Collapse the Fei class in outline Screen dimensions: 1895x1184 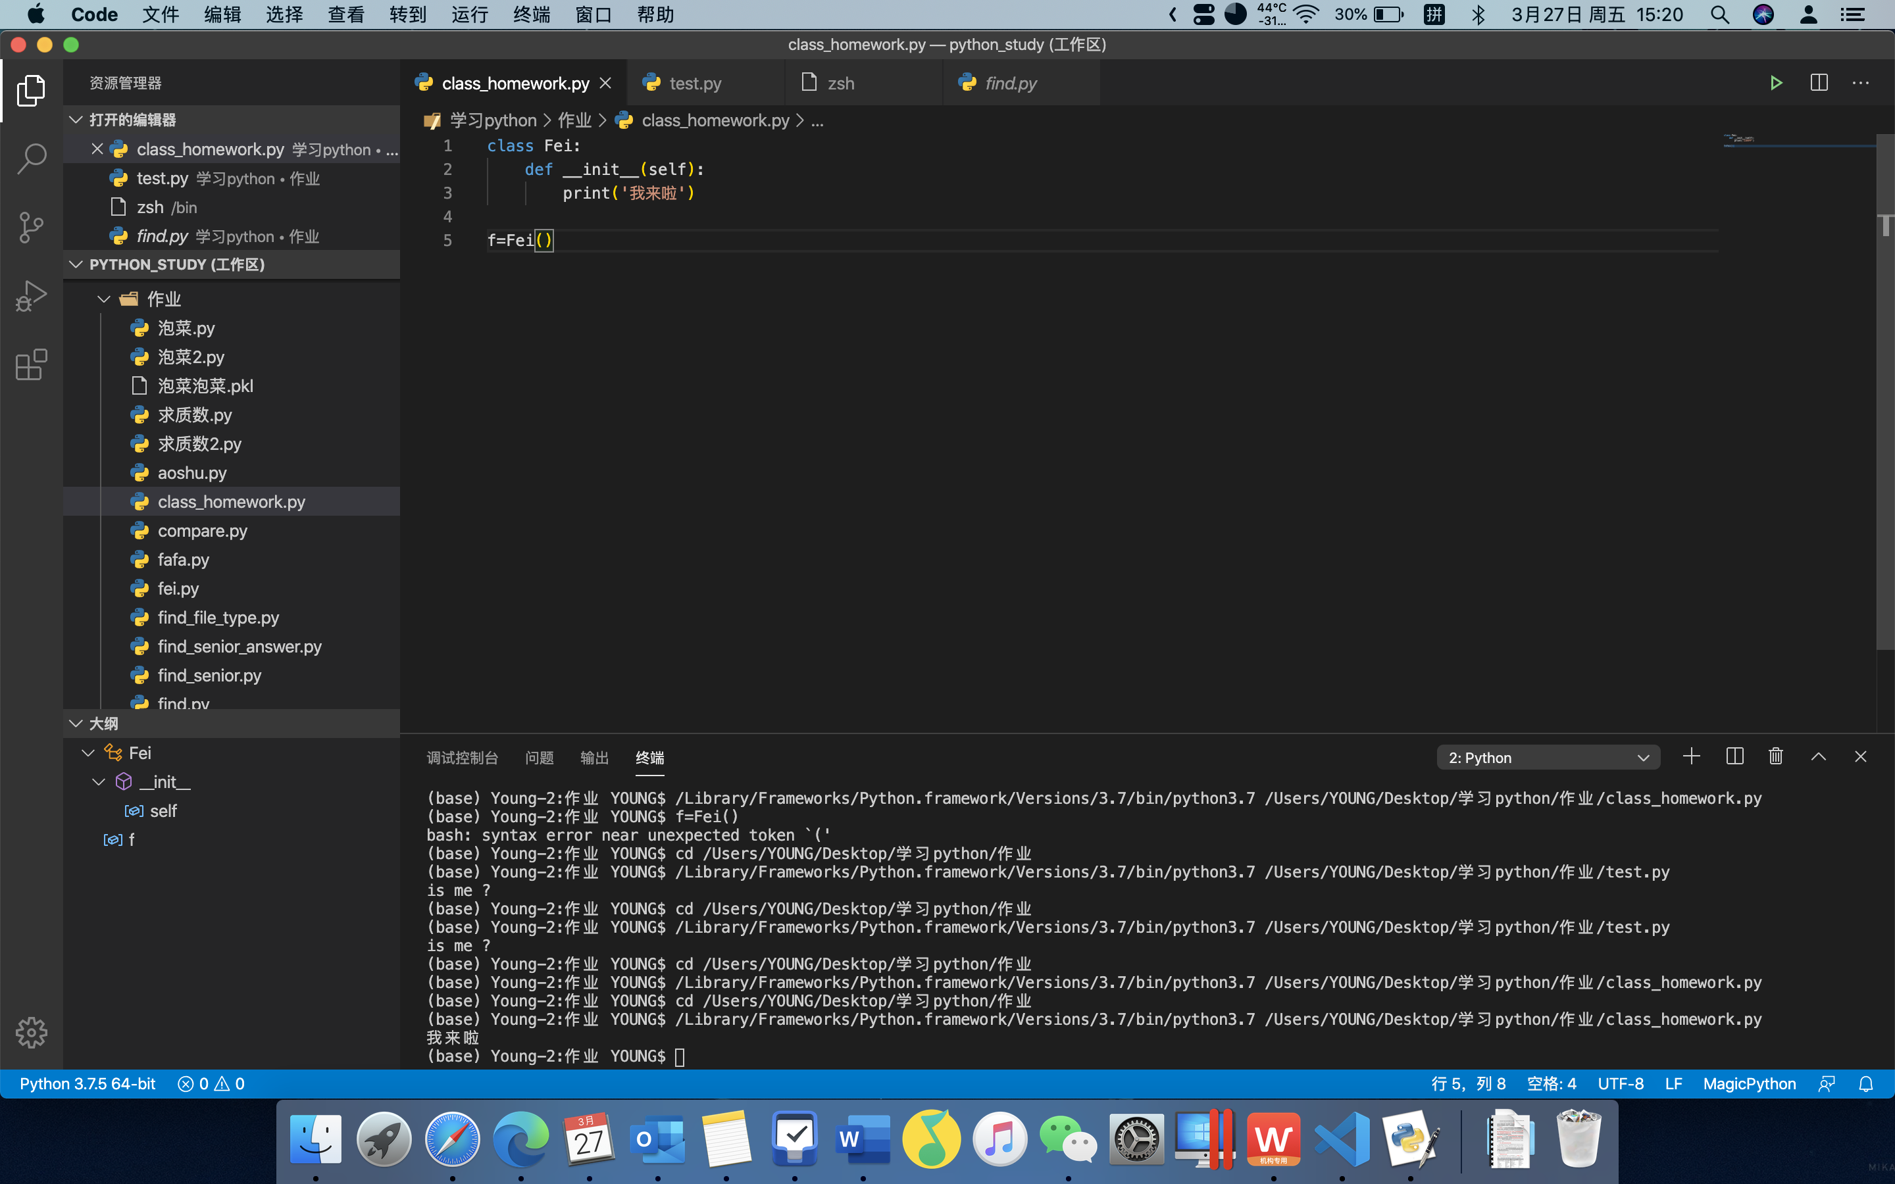[x=88, y=752]
